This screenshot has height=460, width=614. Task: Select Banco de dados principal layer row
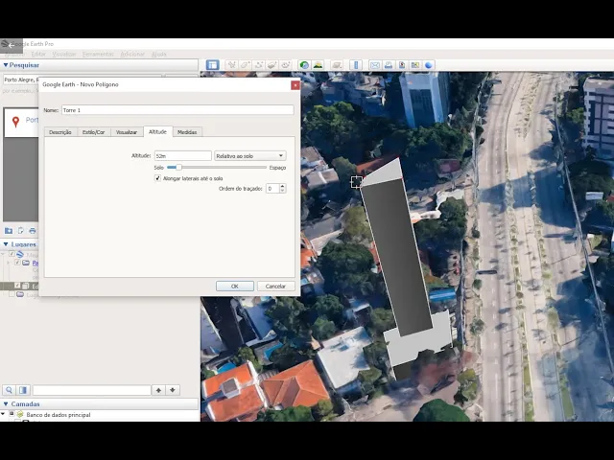59,415
